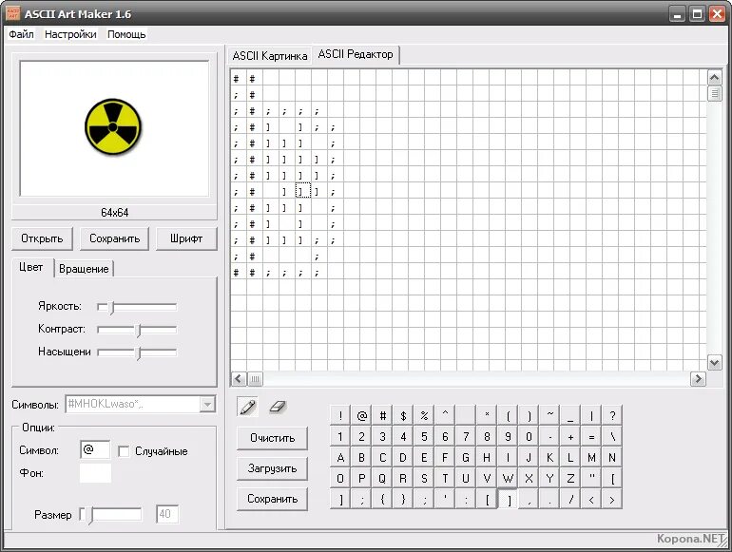Select the pencil drawing tool
Image resolution: width=732 pixels, height=552 pixels.
click(x=247, y=407)
